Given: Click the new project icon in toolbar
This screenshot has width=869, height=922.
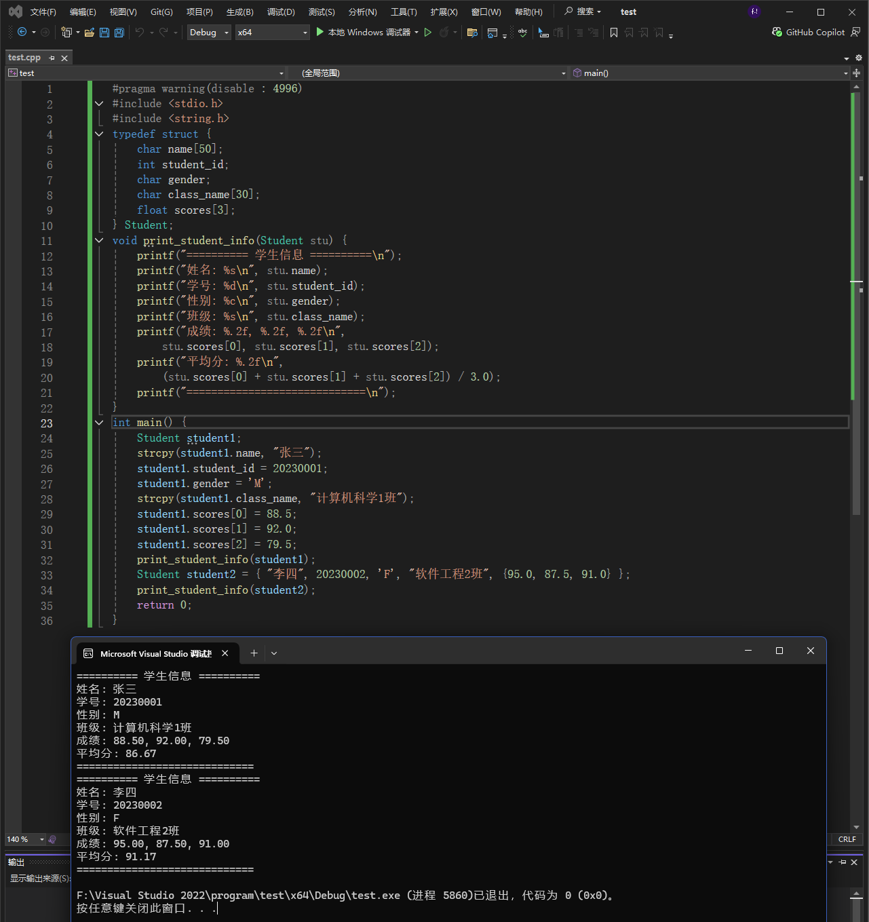Looking at the screenshot, I should (x=66, y=32).
